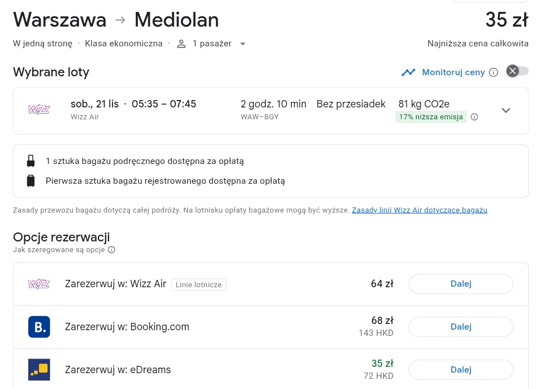Click the Wizz Air airline name under flight date
This screenshot has width=540, height=389.
tap(85, 117)
